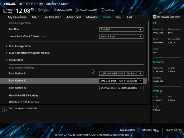Image resolution: width=184 pixels, height=138 pixels.
Task: Click the Memory voltage 1.200 V value
Action: pos(172,72)
